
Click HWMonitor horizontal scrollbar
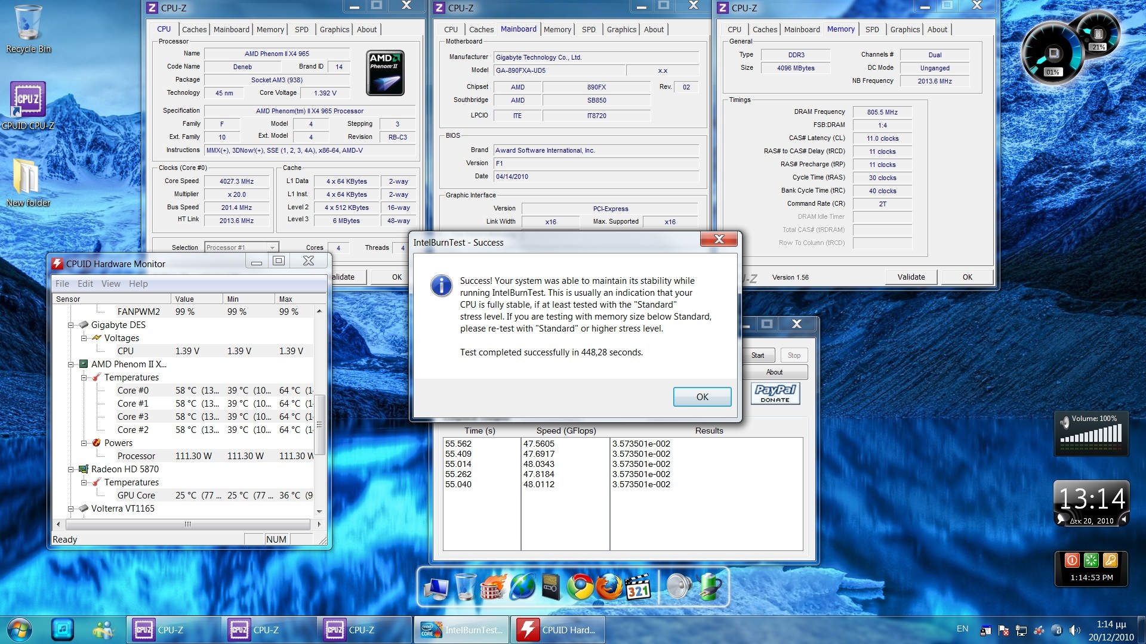tap(188, 524)
